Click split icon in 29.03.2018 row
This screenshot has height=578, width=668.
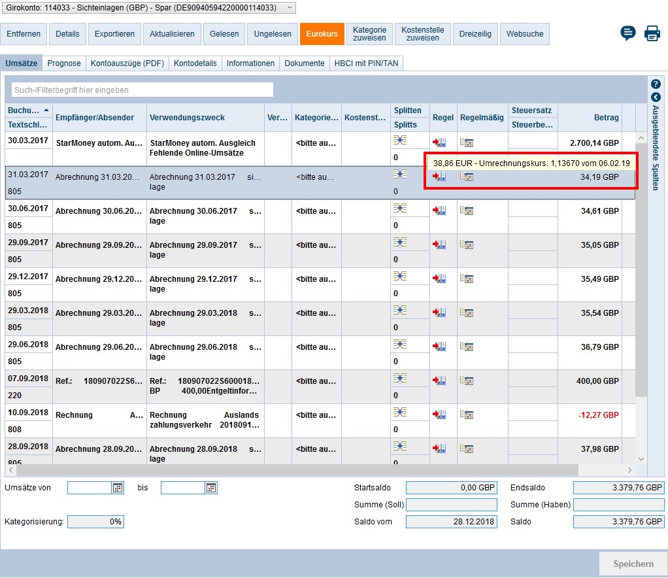click(x=399, y=310)
